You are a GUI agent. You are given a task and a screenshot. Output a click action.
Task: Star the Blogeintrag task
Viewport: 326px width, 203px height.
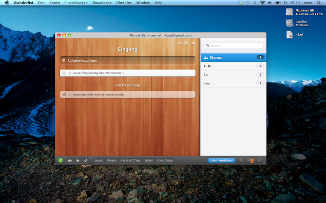70,73
